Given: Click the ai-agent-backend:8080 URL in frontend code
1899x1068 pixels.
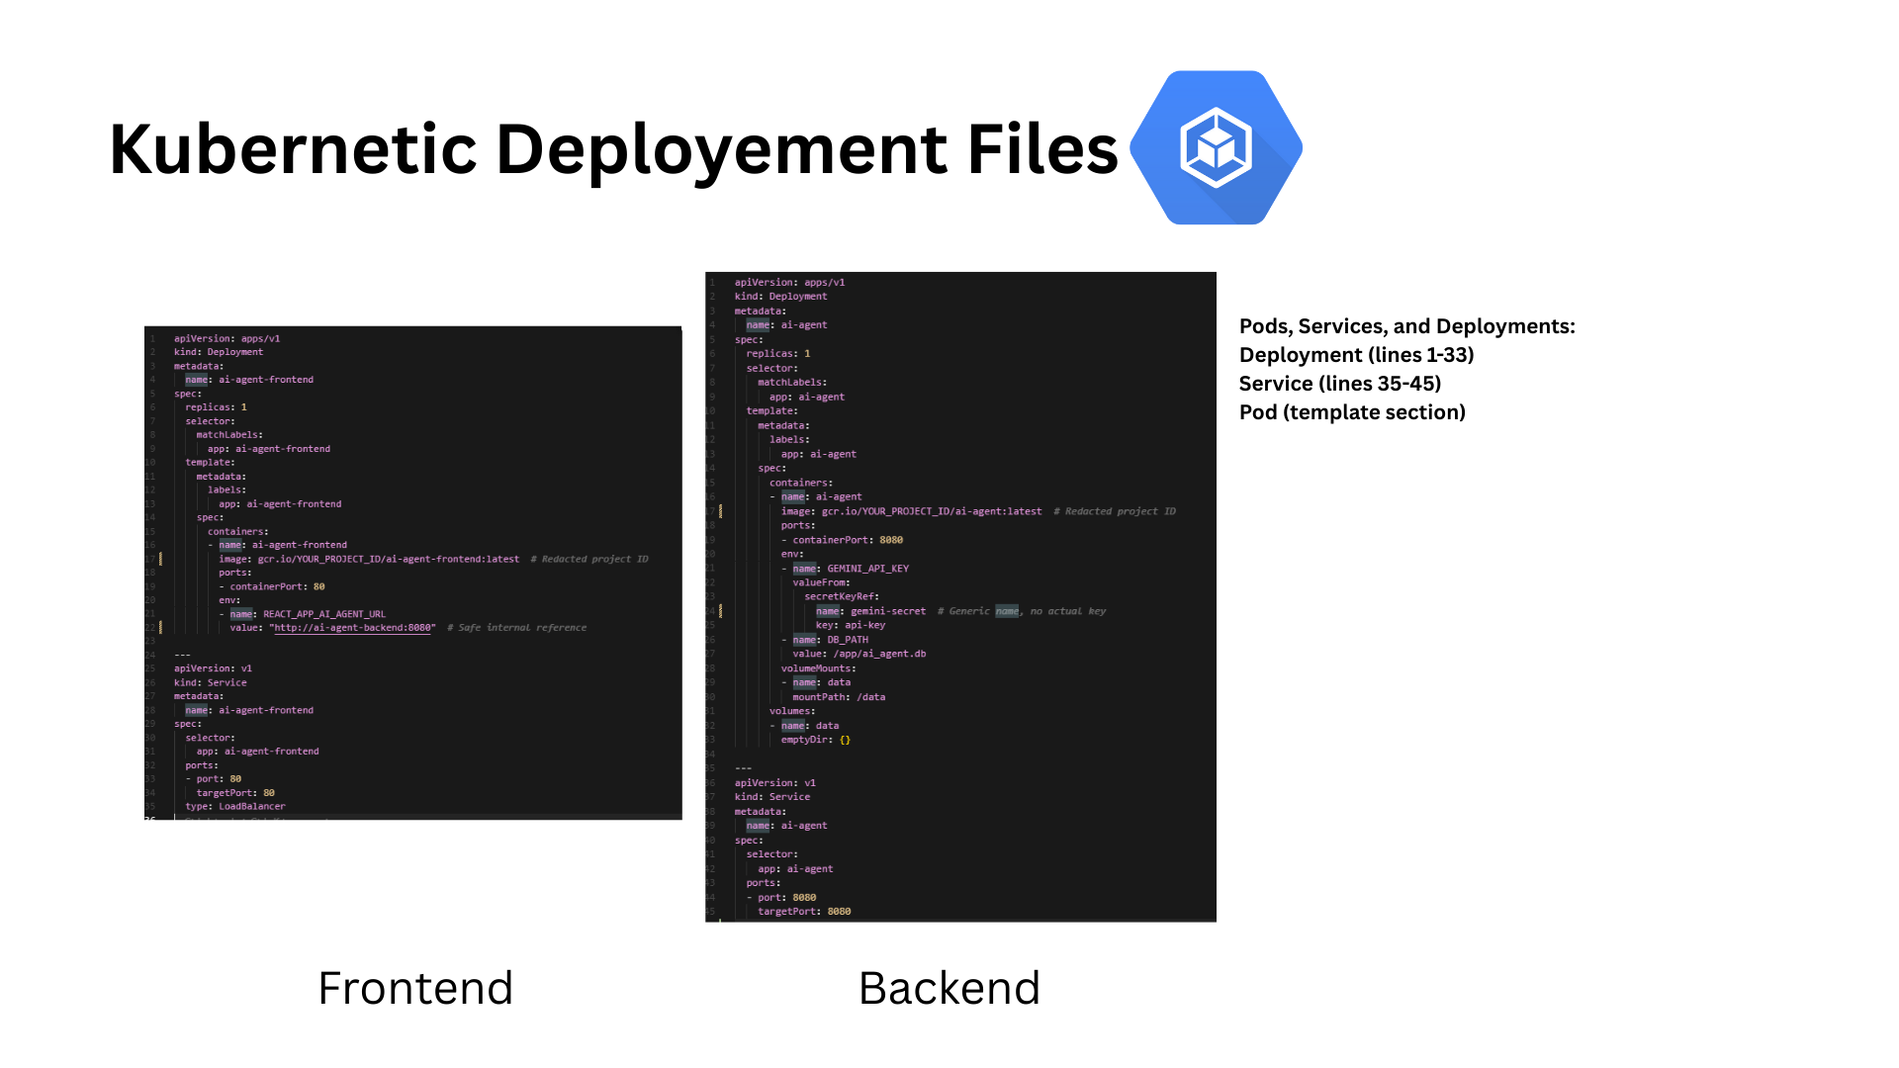Looking at the screenshot, I should click(354, 628).
